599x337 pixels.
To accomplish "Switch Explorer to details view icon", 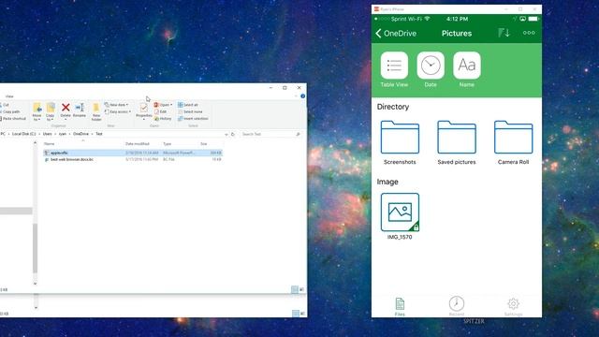I will [x=295, y=289].
